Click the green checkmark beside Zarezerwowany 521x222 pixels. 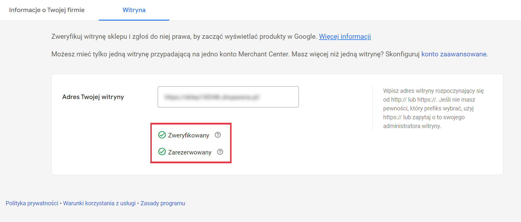pyautogui.click(x=162, y=152)
